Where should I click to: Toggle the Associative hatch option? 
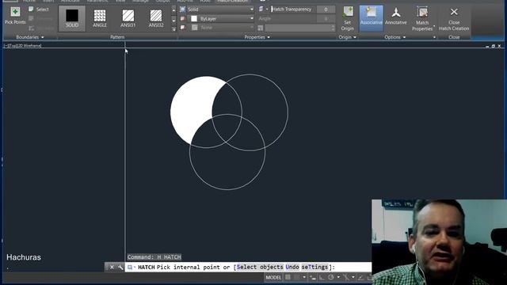[x=372, y=18]
